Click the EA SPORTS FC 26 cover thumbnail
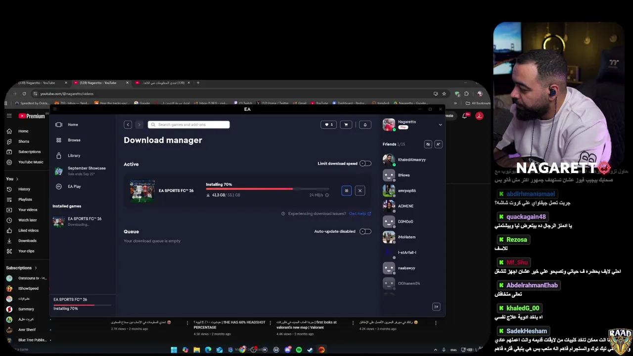 tap(142, 191)
